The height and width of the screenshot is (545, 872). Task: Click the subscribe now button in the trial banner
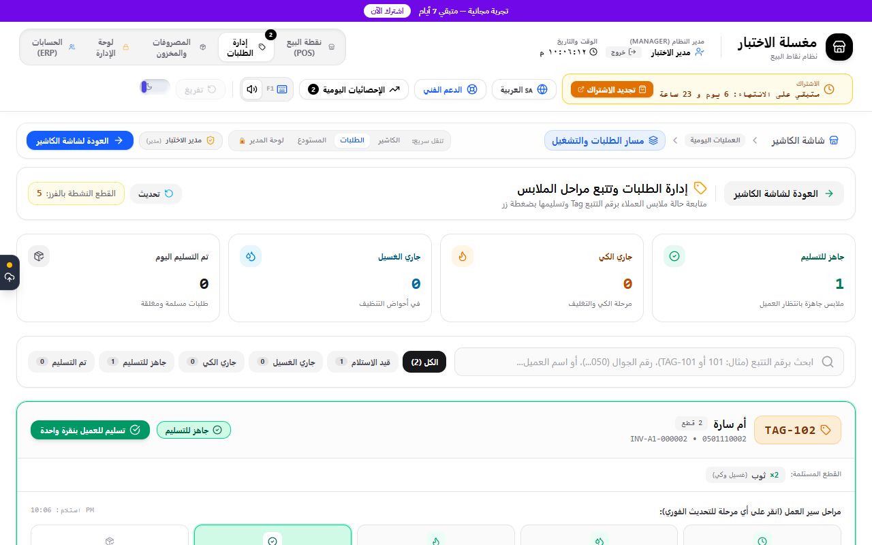(388, 11)
